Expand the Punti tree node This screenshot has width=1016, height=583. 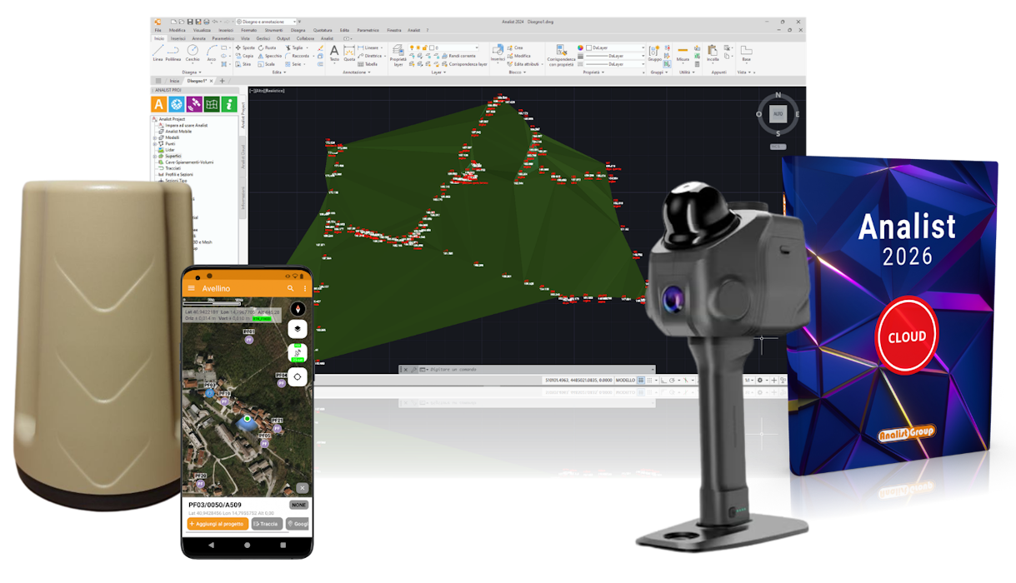tap(154, 143)
